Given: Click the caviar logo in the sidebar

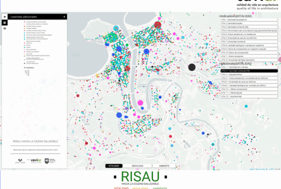Looking at the screenshot, I should point(36,160).
